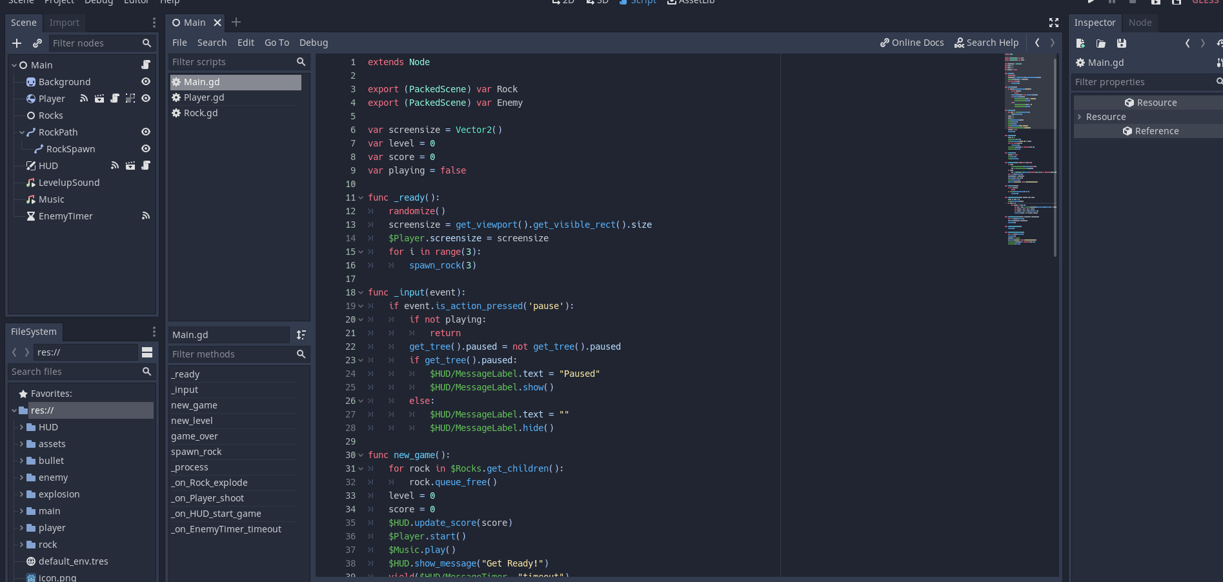Instance a child scene in the Scene dock
The image size is (1223, 582).
click(37, 43)
